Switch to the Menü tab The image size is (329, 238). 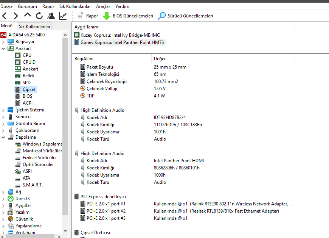(x=7, y=26)
